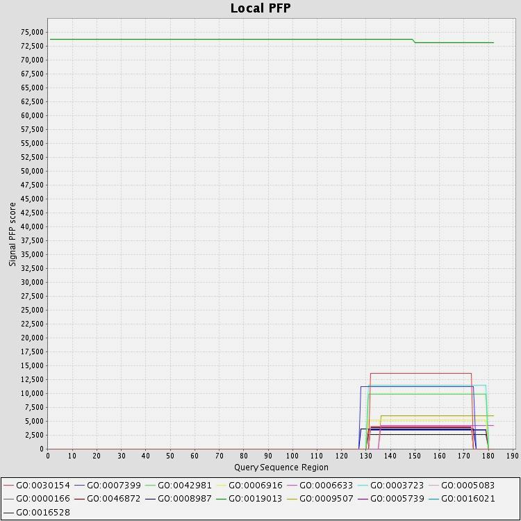Click the GO:0019013 legend entry
Image resolution: width=521 pixels, height=521 pixels.
click(x=249, y=499)
